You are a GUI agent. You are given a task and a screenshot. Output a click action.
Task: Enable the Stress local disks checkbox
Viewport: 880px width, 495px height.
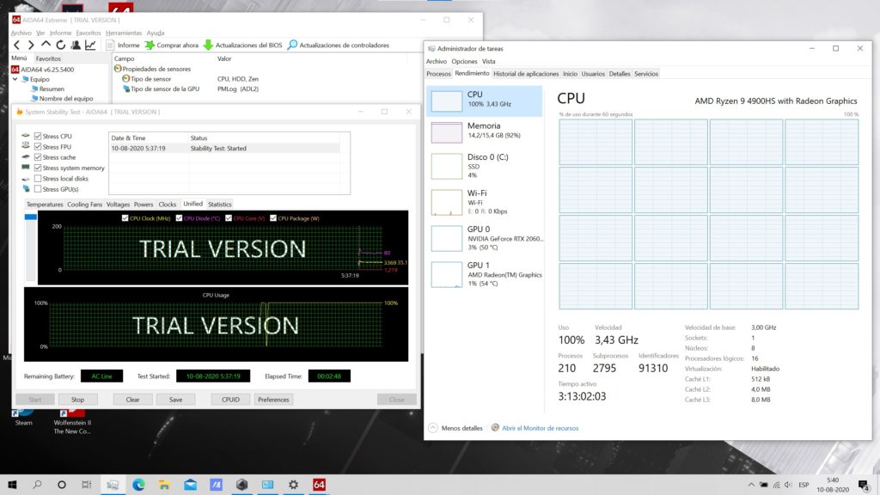click(x=38, y=178)
